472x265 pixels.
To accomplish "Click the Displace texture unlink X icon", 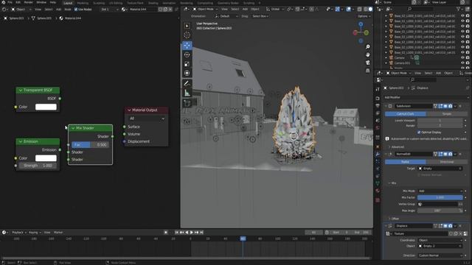I will tap(460, 233).
